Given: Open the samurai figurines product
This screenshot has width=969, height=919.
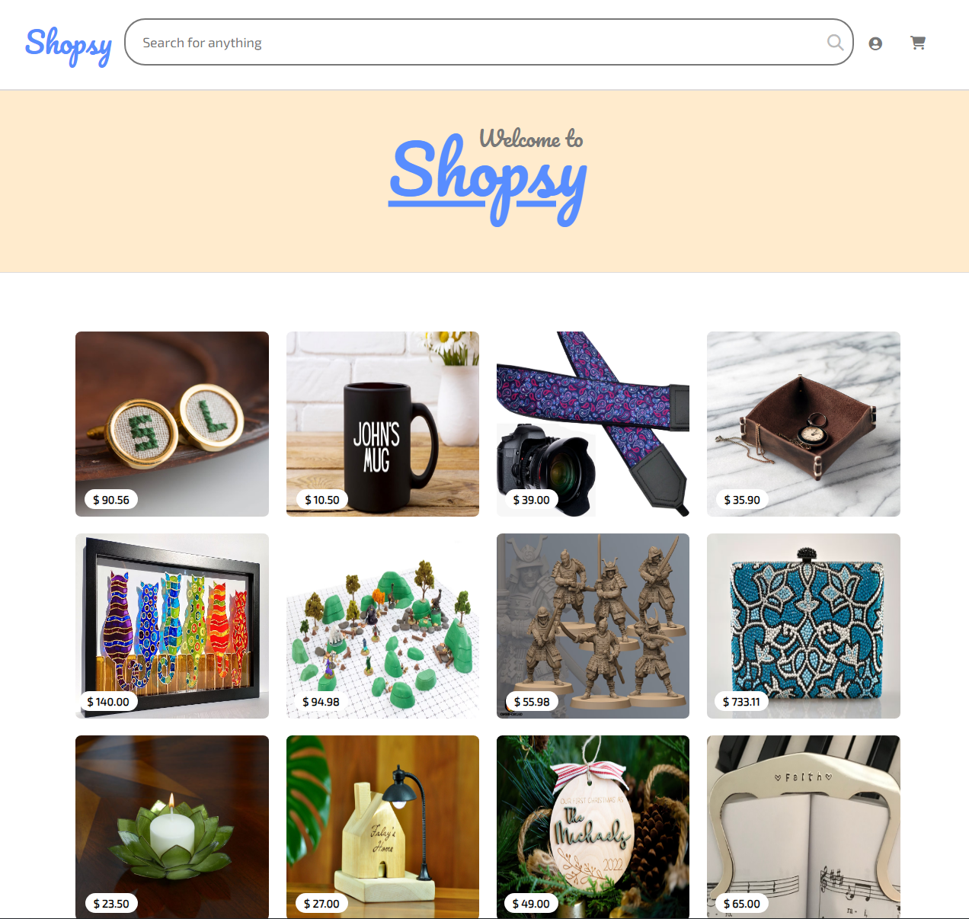Looking at the screenshot, I should (x=593, y=626).
